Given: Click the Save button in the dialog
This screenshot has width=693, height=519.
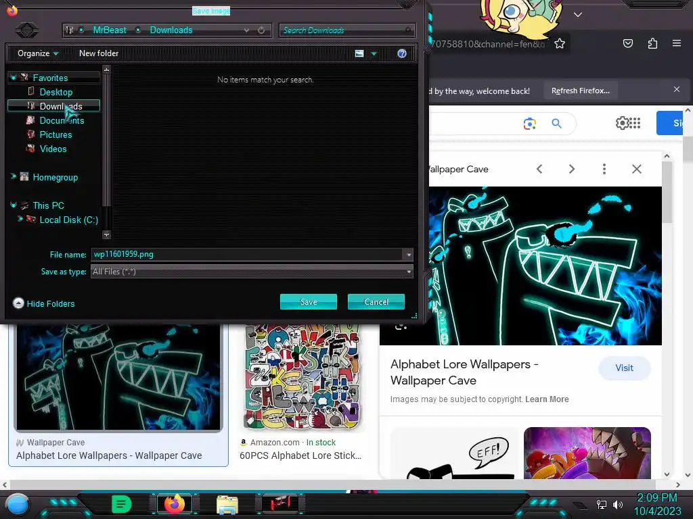Looking at the screenshot, I should pyautogui.click(x=309, y=302).
